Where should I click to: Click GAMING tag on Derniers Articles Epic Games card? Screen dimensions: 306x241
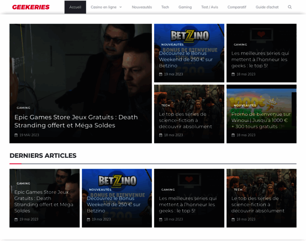click(23, 184)
